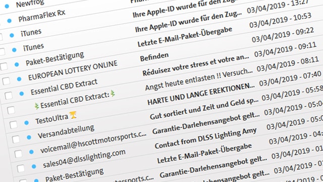Toggle the unread dot beside voicemail@hscottmotorsports
The height and width of the screenshot is (182, 323).
(x=31, y=152)
